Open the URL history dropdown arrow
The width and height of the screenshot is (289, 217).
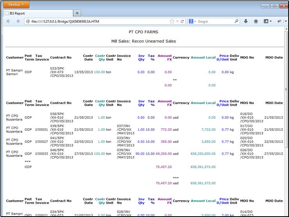(177, 22)
